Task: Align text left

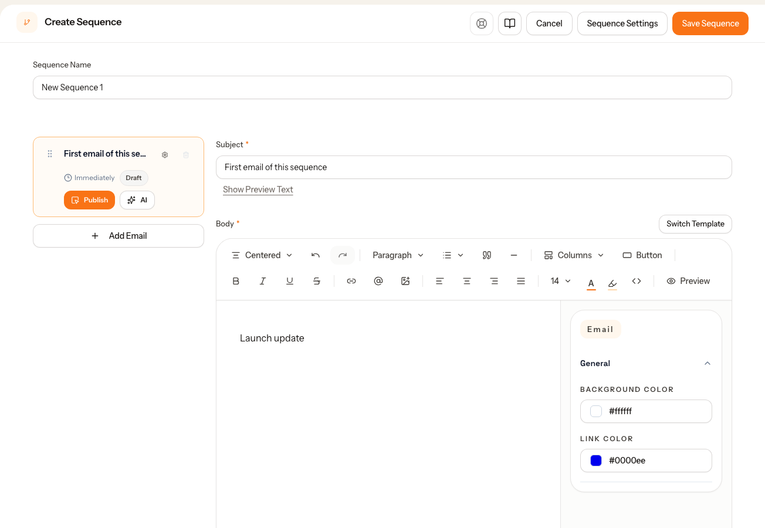Action: point(439,281)
